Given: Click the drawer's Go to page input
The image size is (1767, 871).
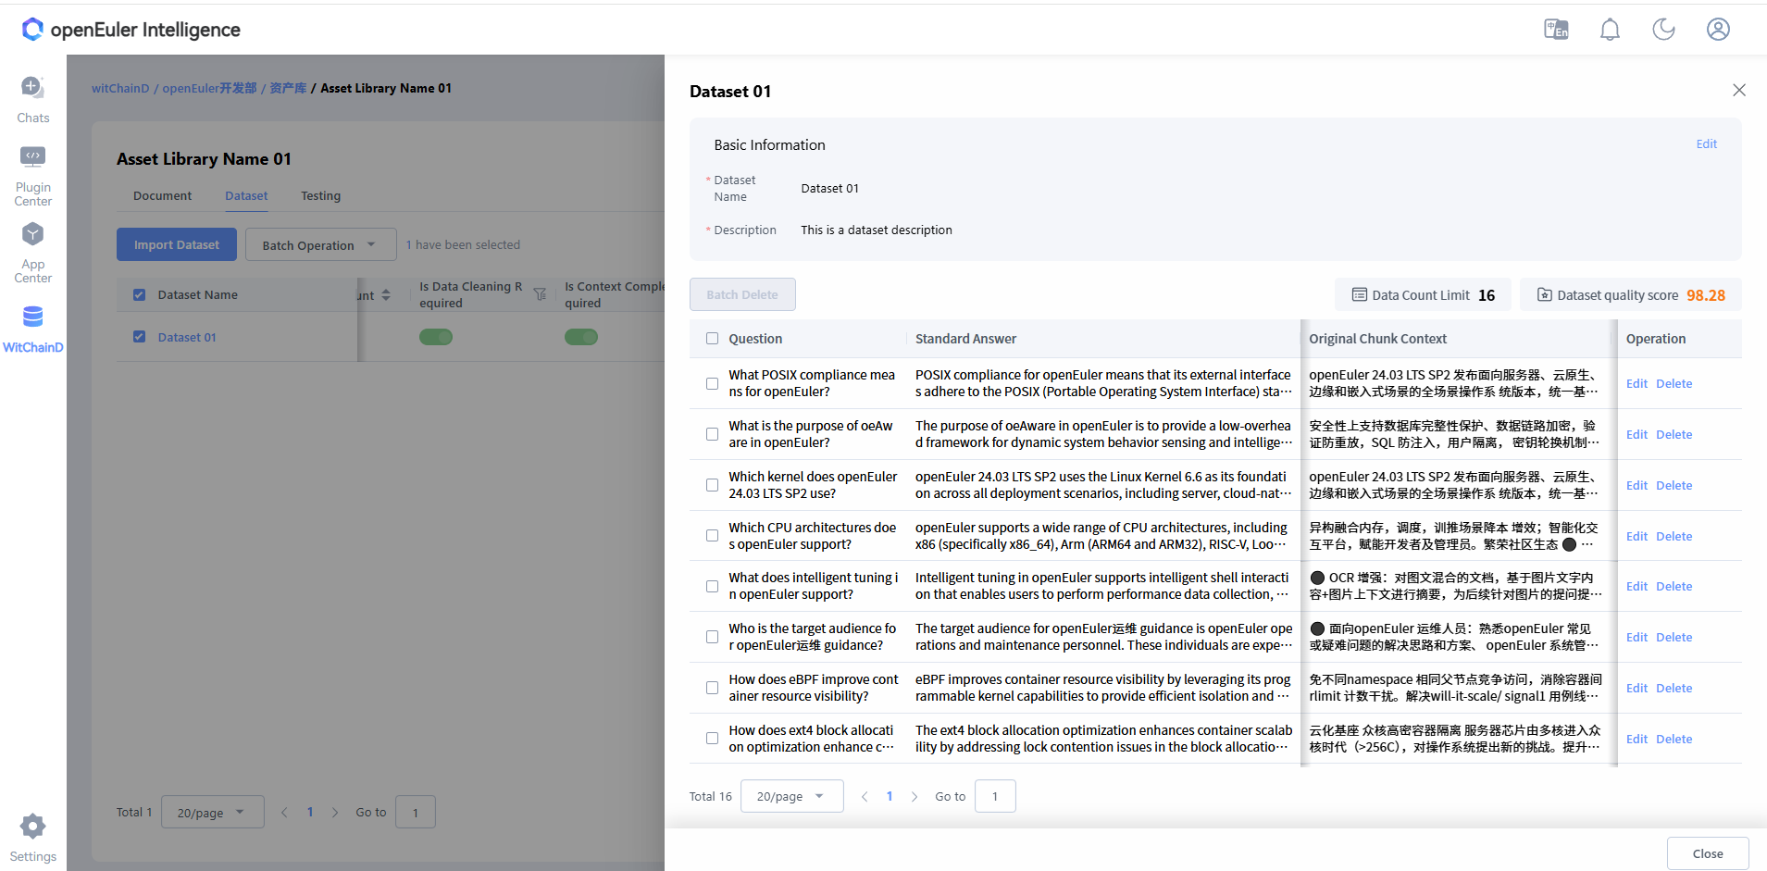Looking at the screenshot, I should coord(995,796).
